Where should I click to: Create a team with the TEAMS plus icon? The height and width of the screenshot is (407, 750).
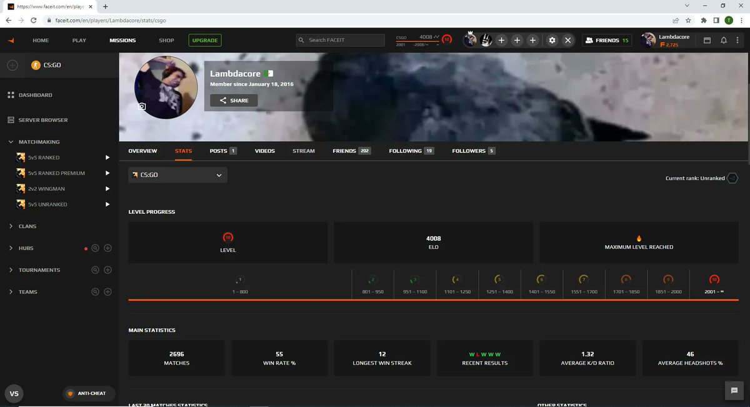[x=107, y=292]
